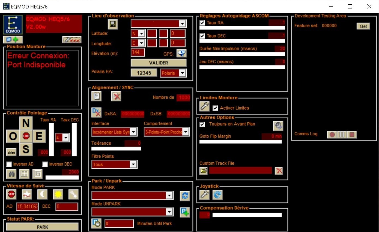
Task: Click the AD tracking rate field 15,041067
Action: point(27,207)
